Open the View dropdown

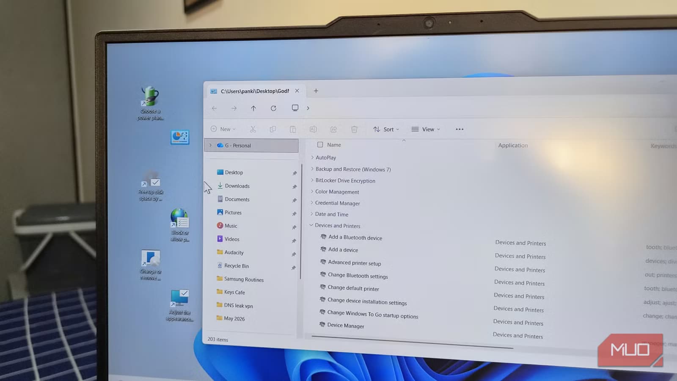point(426,129)
